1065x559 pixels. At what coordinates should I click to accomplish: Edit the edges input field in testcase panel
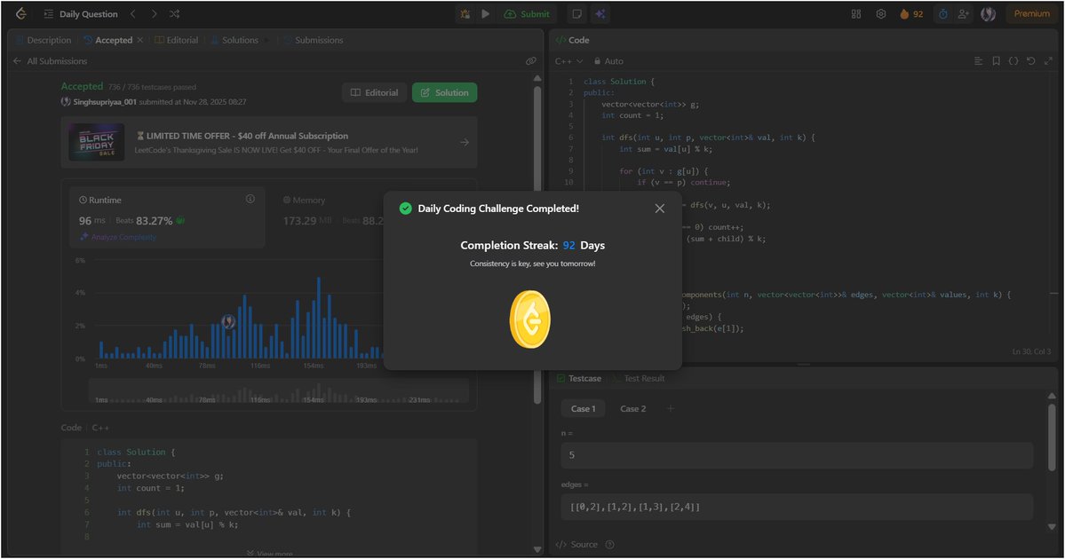coord(791,507)
